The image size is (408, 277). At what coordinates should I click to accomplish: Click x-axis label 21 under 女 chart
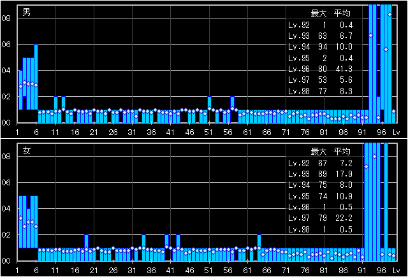94,271
